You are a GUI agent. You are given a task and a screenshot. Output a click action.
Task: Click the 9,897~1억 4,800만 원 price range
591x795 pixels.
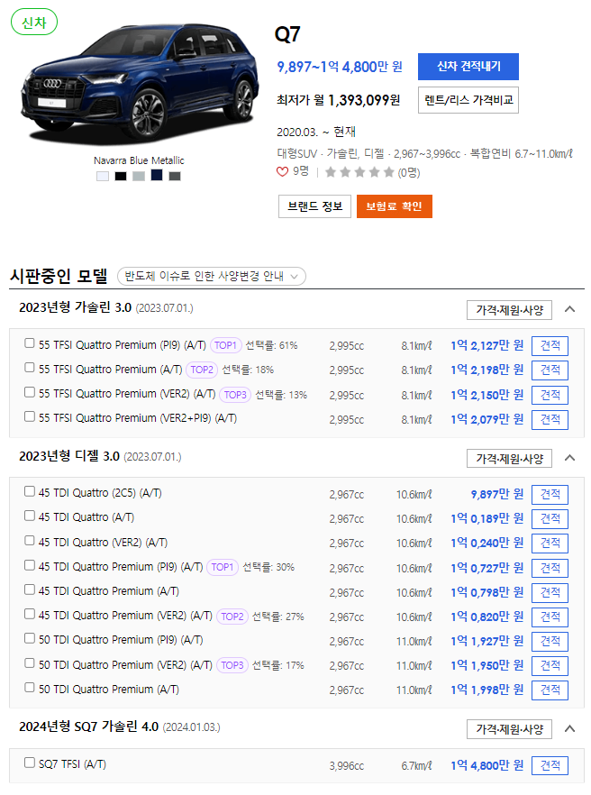[x=340, y=67]
